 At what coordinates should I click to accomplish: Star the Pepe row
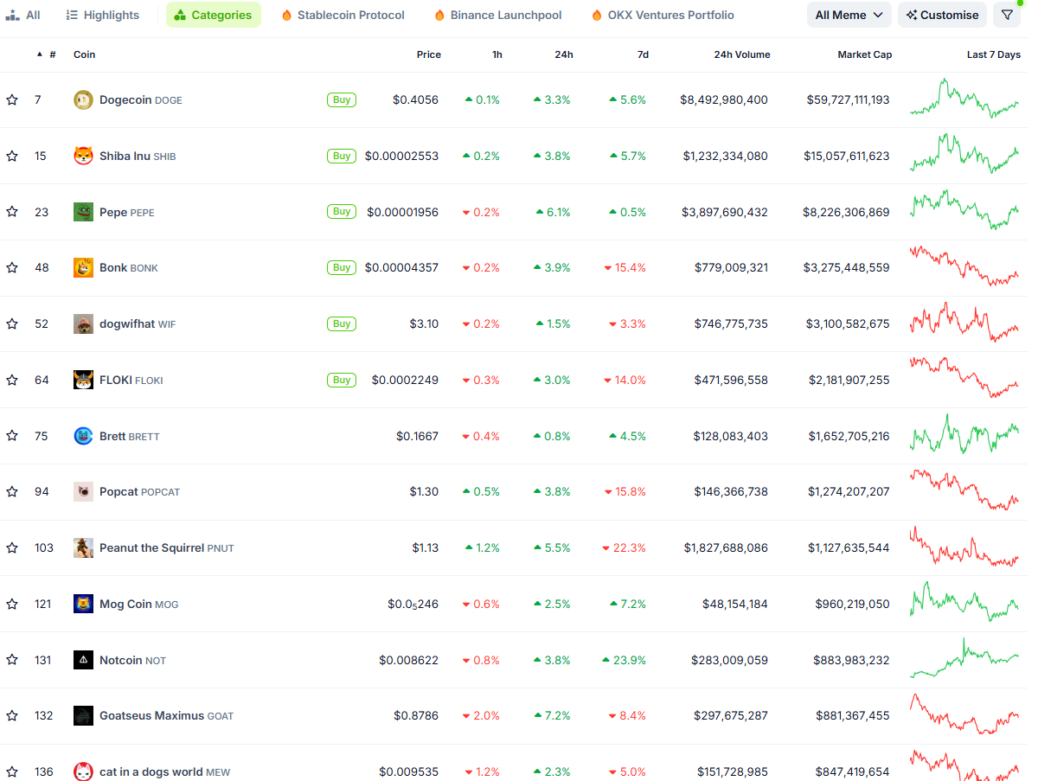click(12, 212)
